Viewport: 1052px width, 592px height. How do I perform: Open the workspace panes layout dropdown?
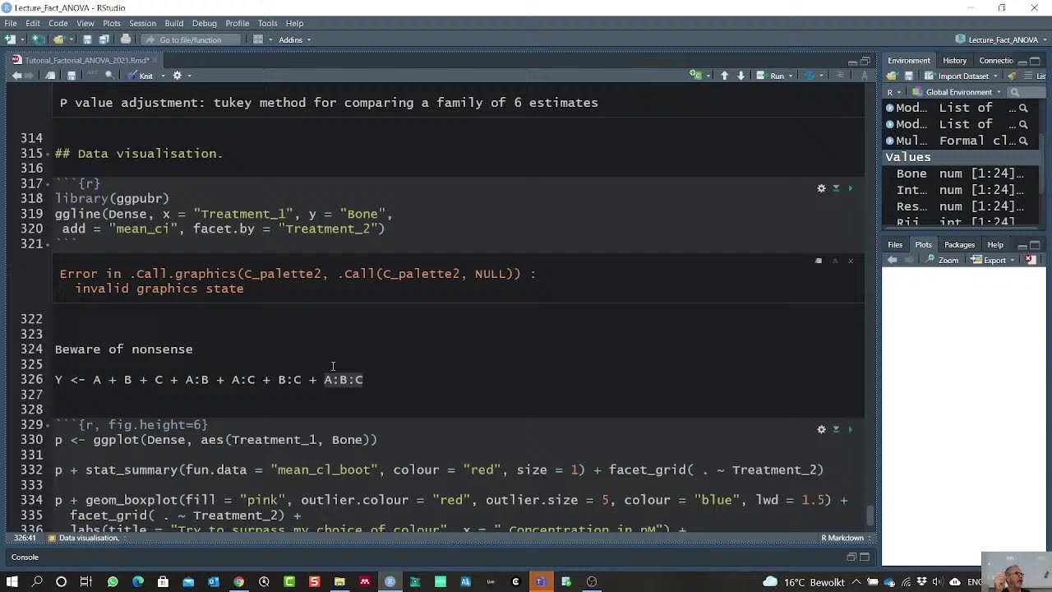(261, 39)
